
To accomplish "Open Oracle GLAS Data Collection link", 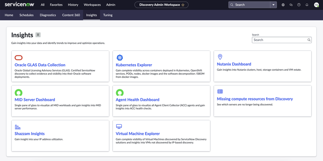I will coord(40,65).
